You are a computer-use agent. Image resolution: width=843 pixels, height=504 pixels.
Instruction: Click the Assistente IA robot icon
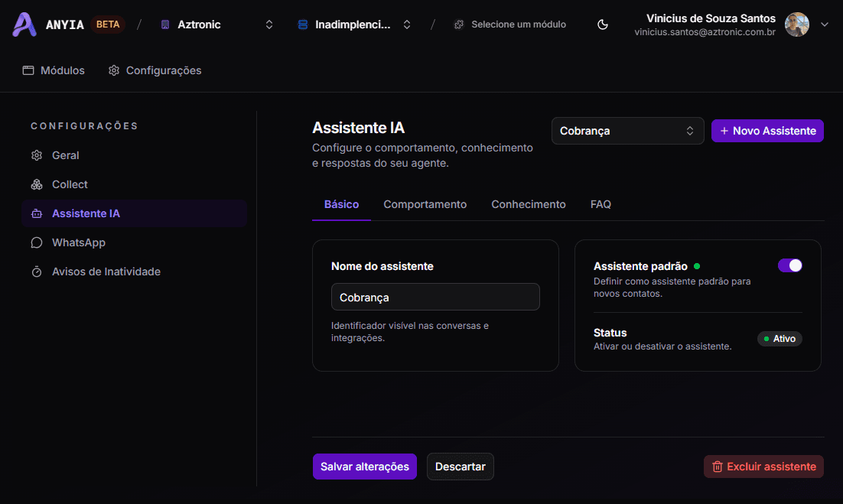coord(37,213)
